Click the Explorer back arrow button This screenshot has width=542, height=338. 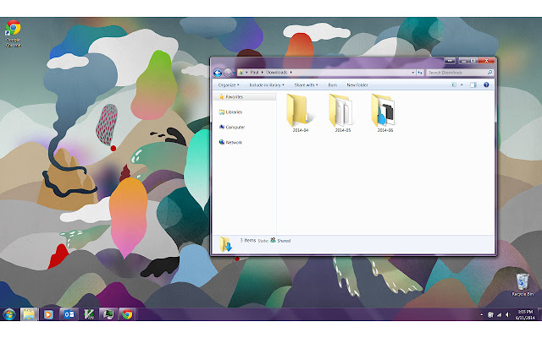point(218,73)
